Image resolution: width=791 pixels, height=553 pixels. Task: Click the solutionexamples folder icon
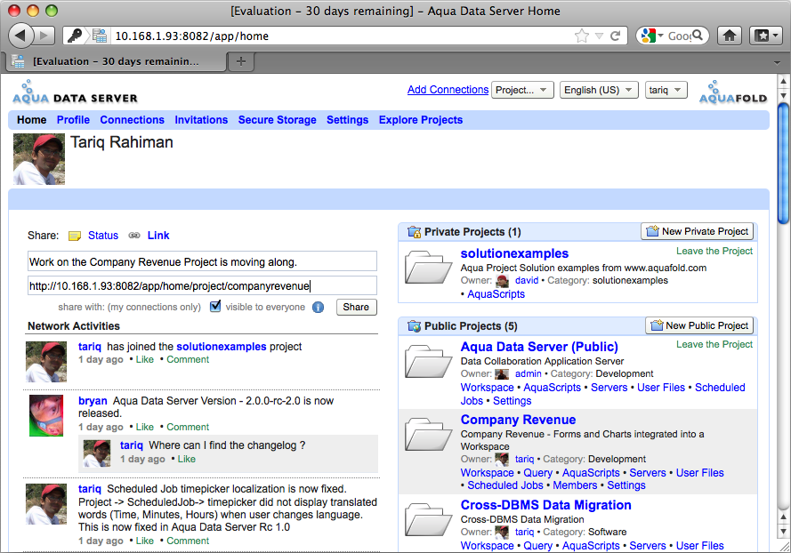(x=427, y=268)
